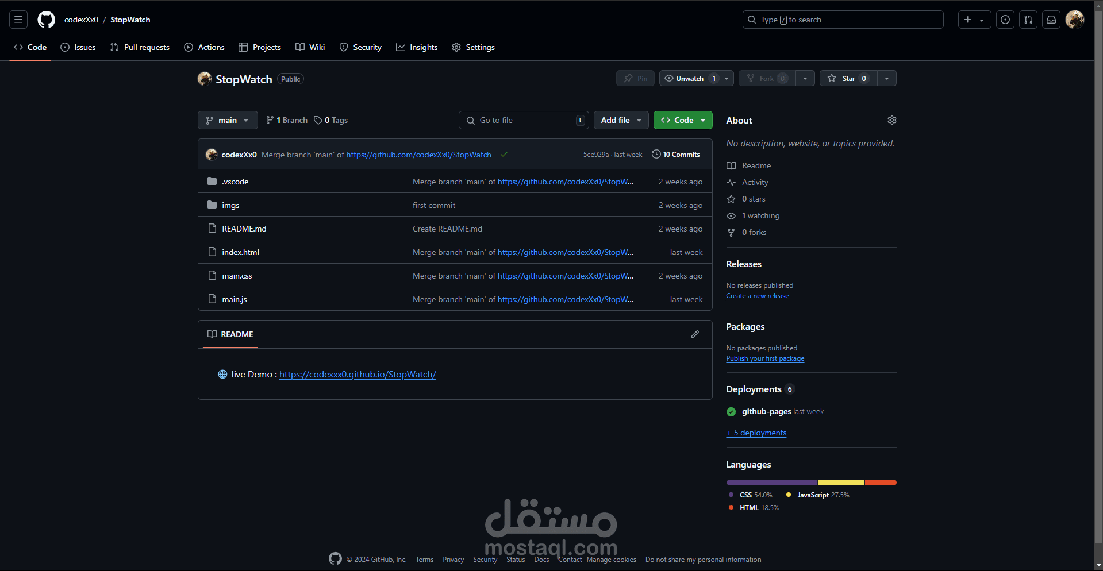Select the Code tab
The image size is (1103, 571).
[30, 47]
